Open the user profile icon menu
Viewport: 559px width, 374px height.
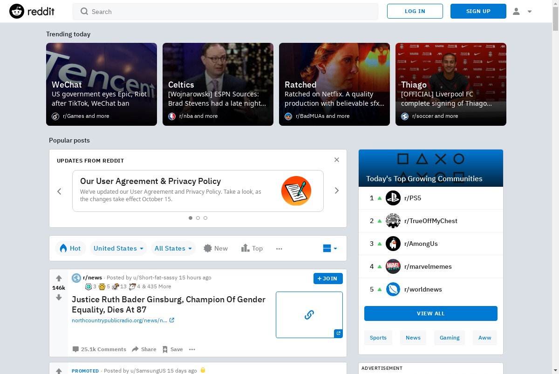(516, 11)
